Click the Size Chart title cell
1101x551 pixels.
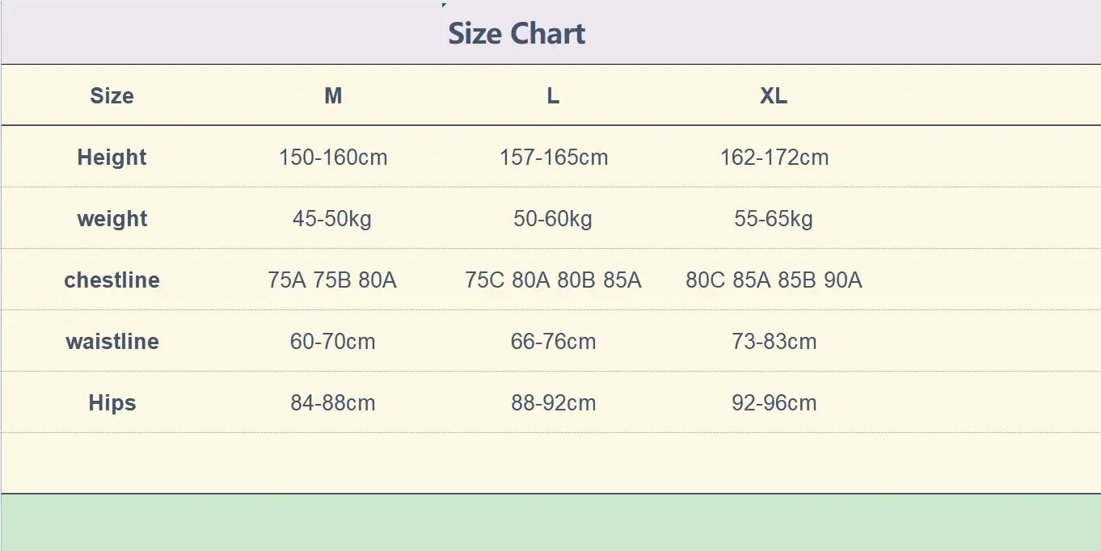(517, 34)
